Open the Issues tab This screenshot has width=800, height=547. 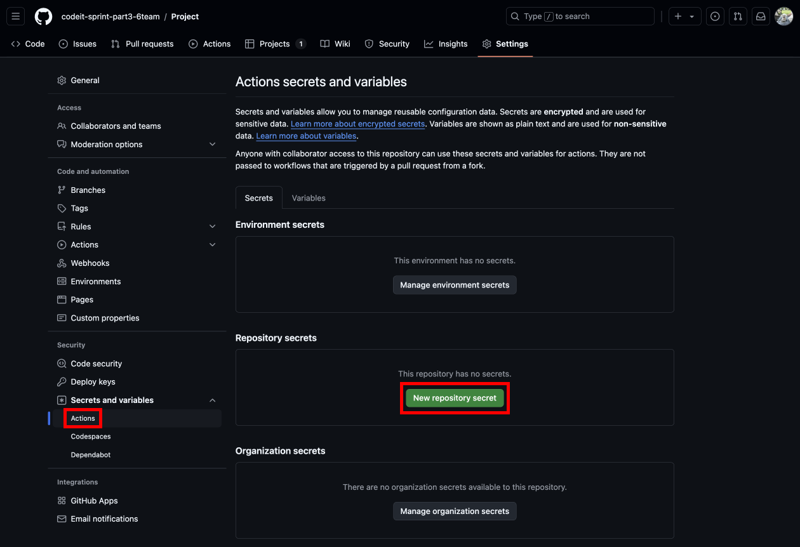(77, 44)
